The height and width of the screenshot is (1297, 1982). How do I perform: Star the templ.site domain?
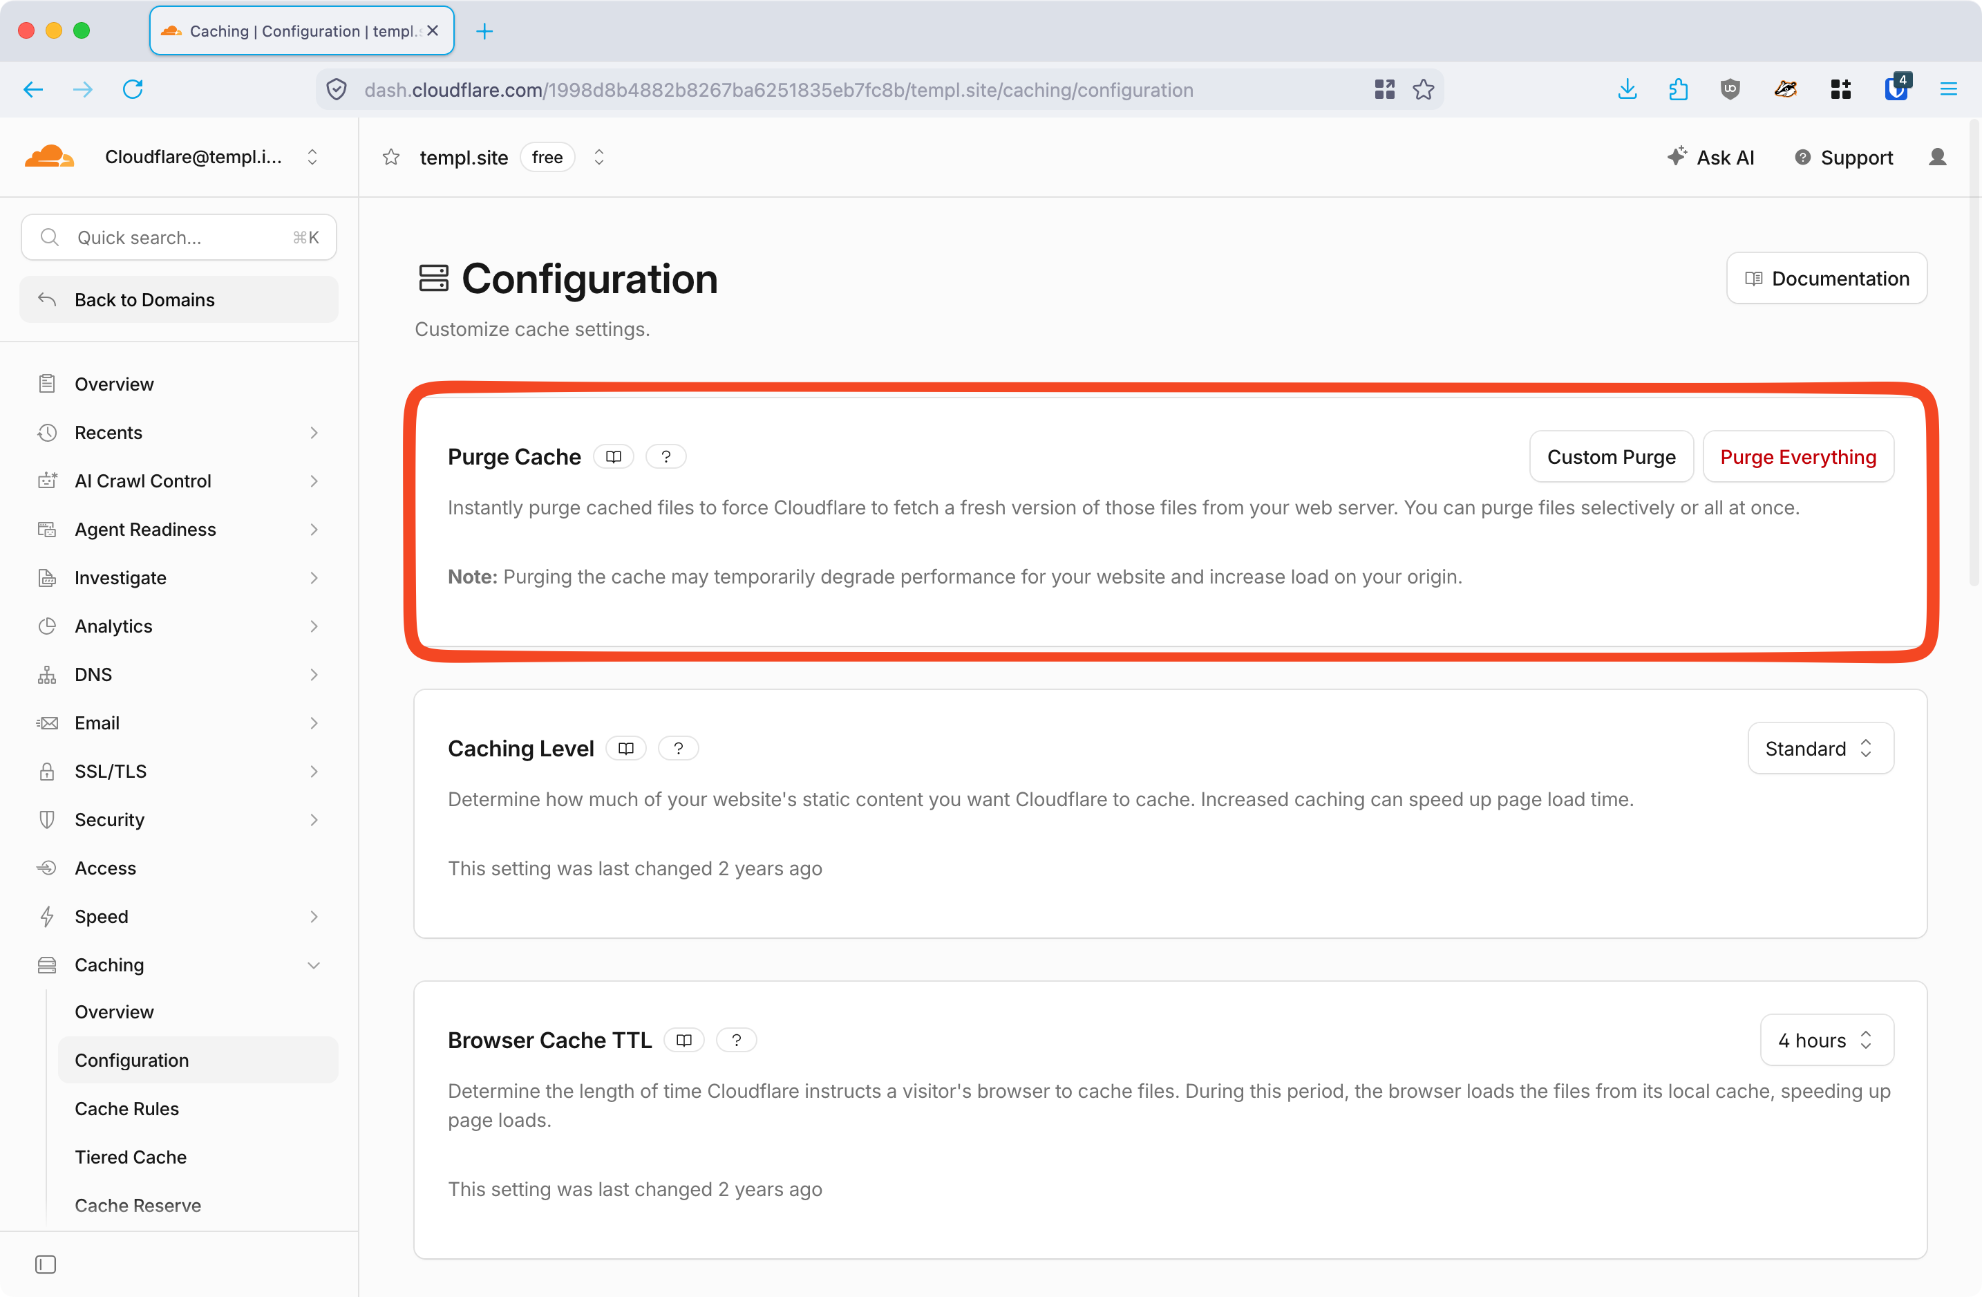391,158
